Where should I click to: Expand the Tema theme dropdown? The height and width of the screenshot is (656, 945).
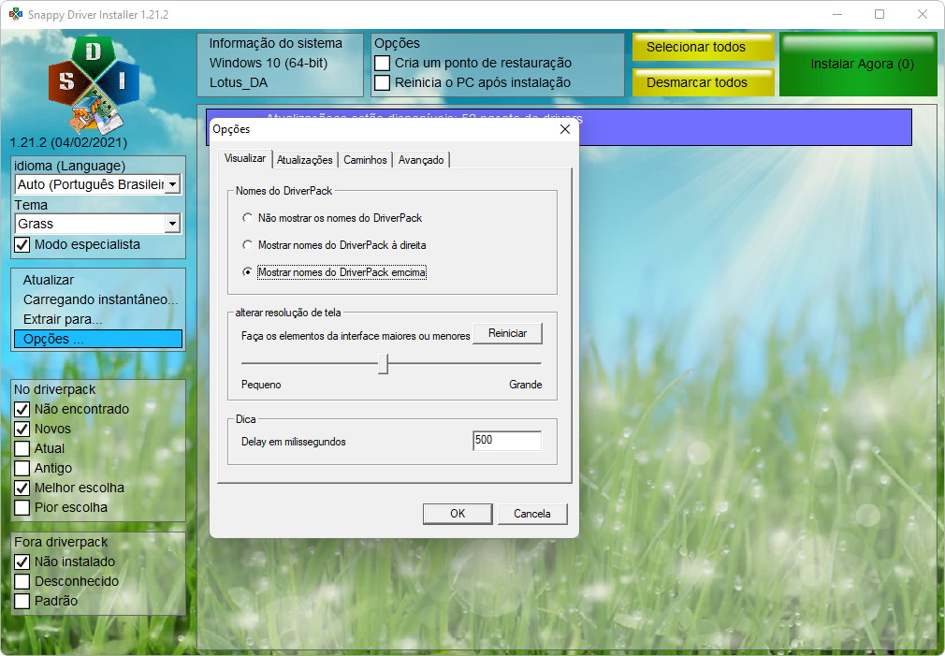[172, 224]
